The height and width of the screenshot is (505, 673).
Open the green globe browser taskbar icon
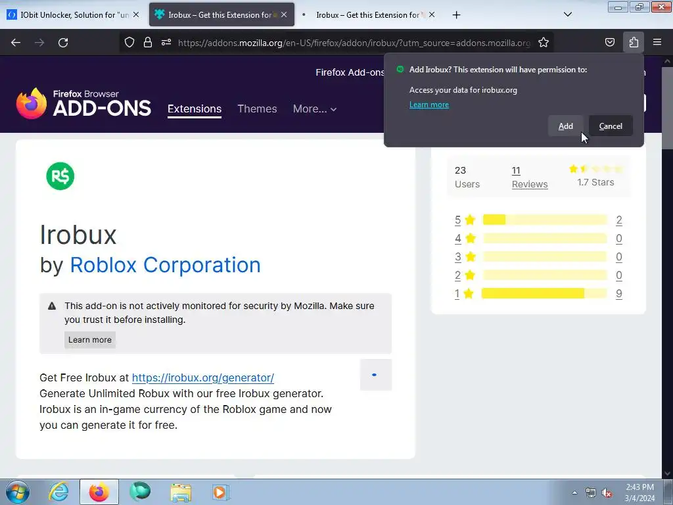[x=140, y=492]
